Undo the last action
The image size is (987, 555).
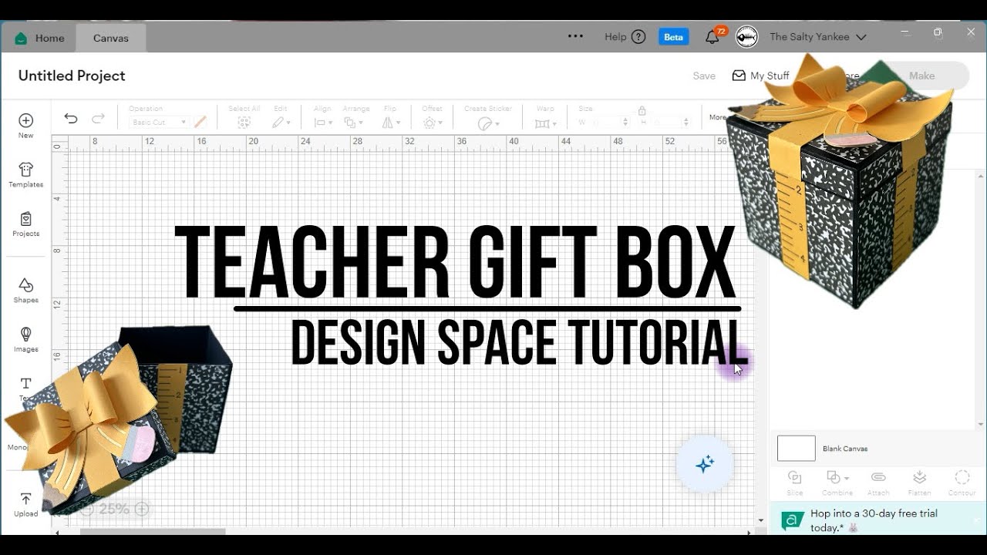point(71,118)
